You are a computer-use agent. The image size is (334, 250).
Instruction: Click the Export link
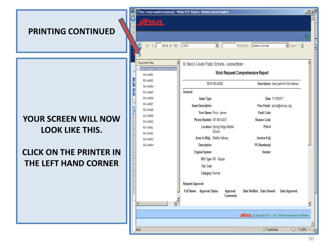coord(293,46)
